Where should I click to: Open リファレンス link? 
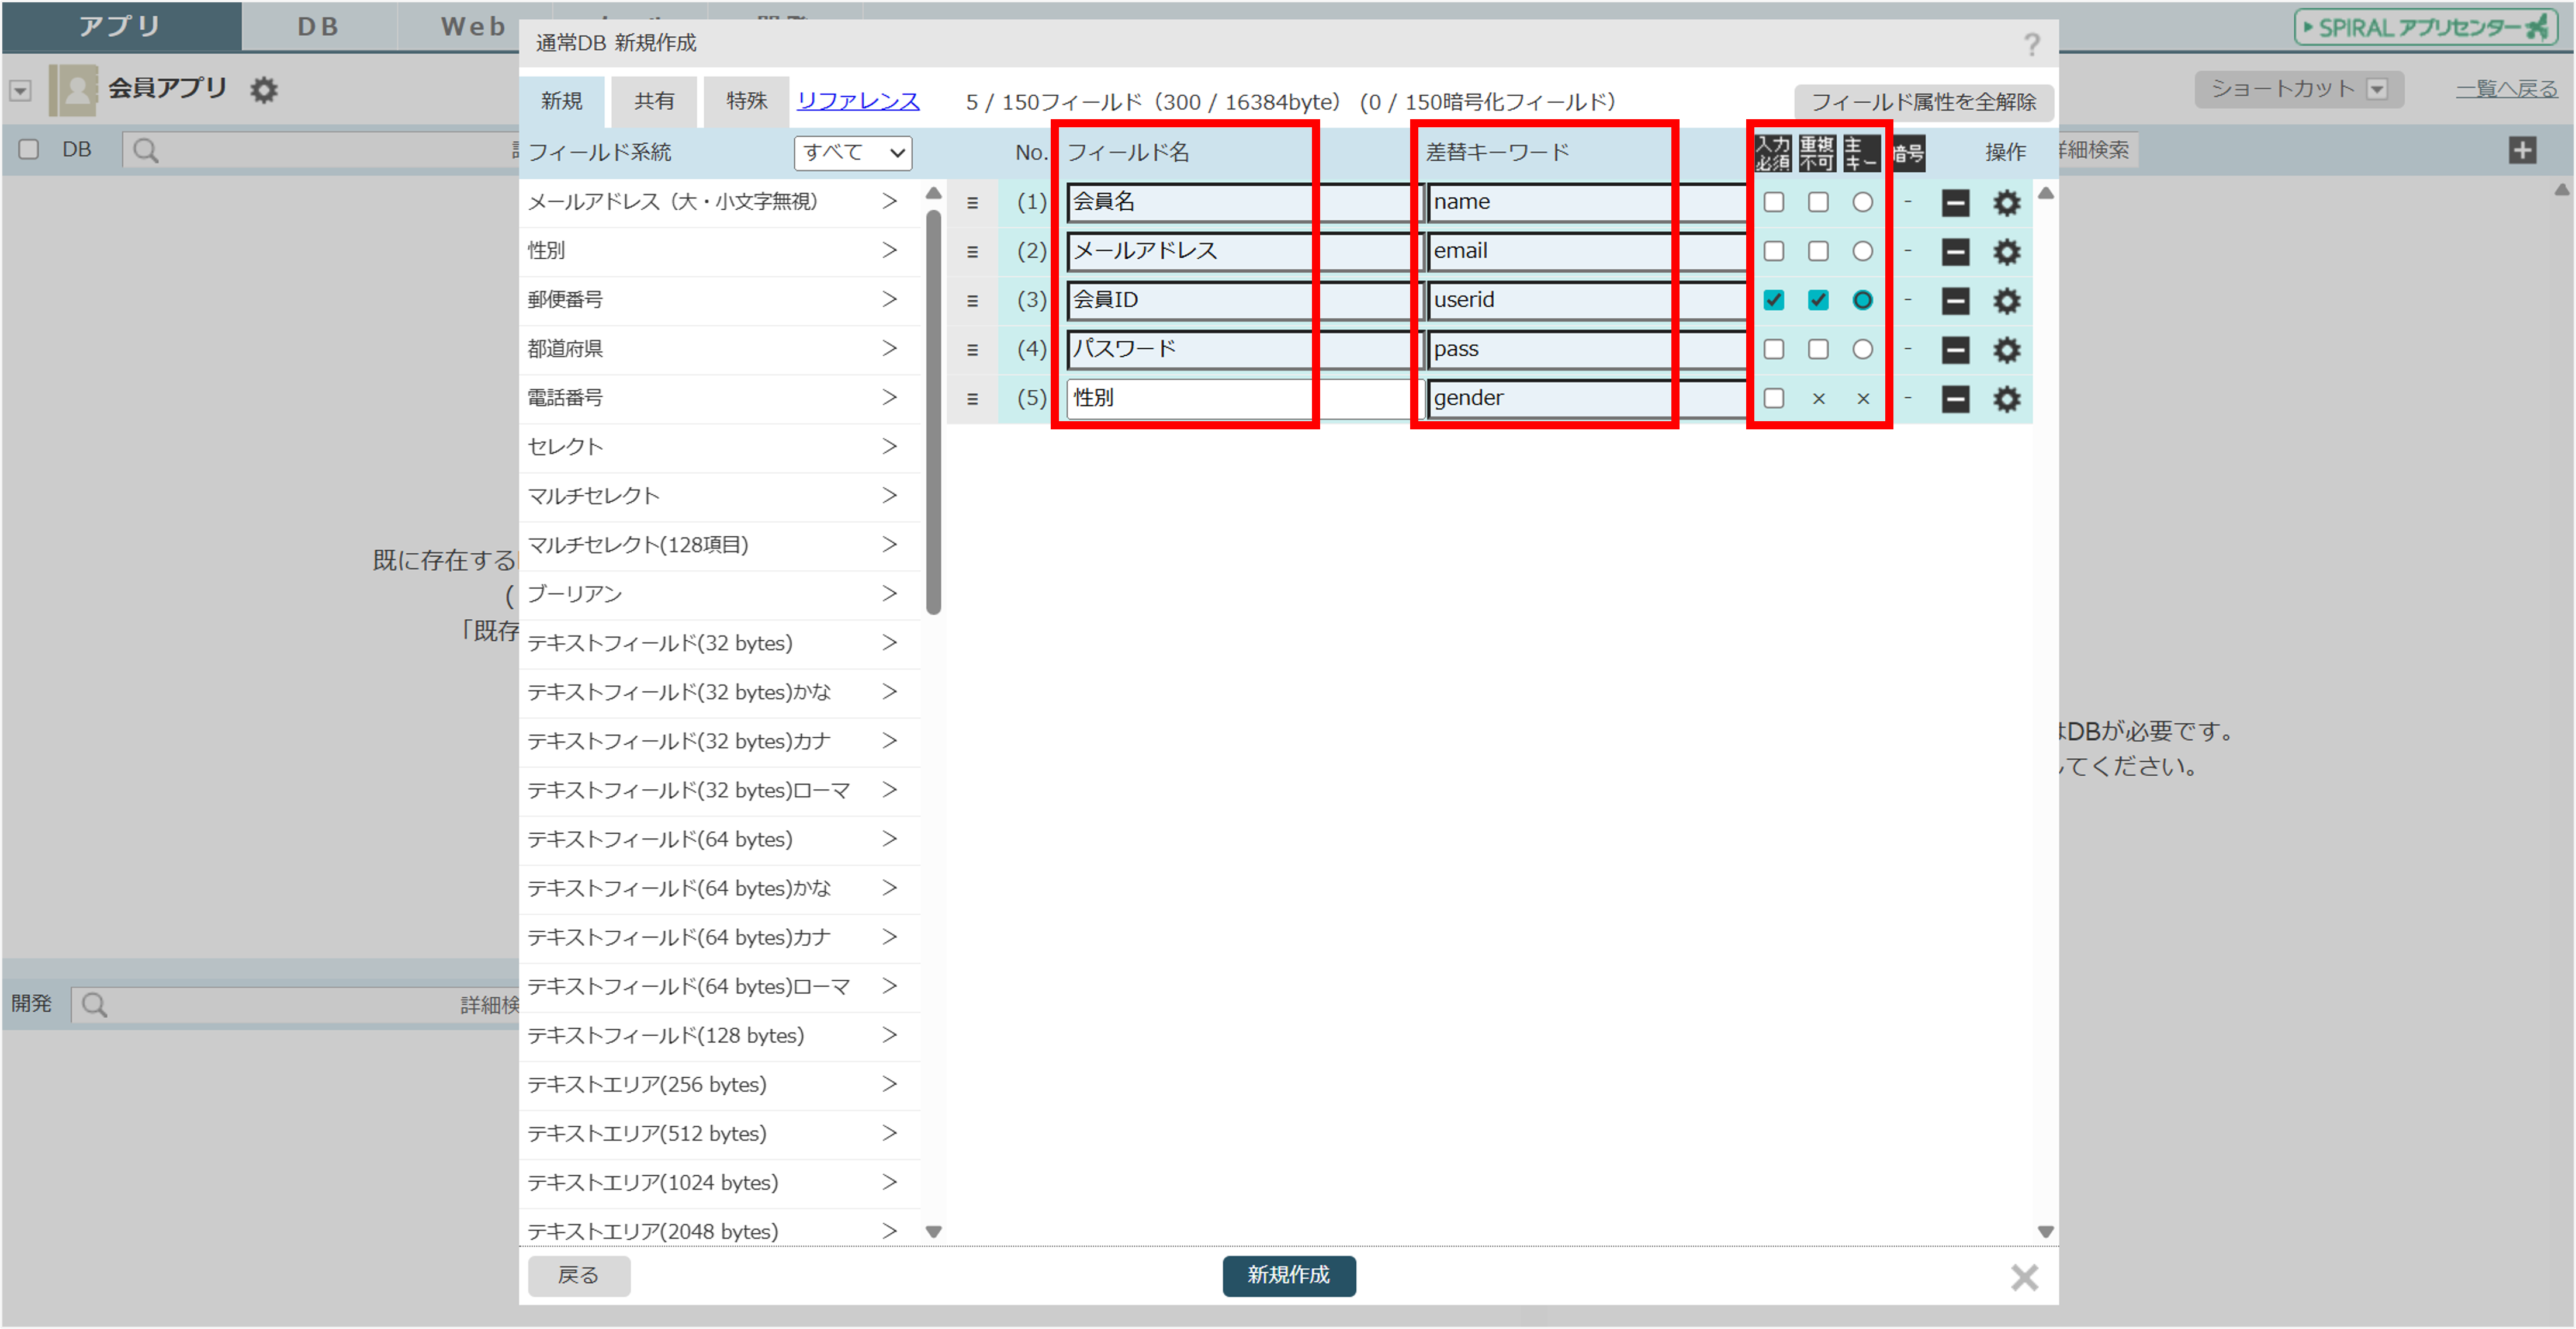coord(858,101)
